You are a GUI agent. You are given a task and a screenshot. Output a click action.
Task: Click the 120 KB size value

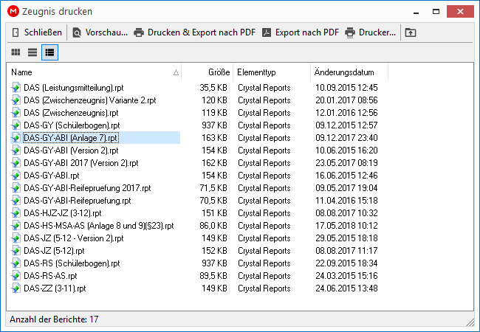[x=214, y=100]
